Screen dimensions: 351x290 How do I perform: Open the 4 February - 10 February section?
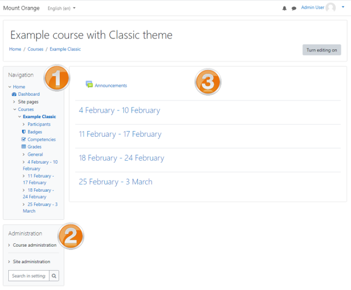pos(119,110)
